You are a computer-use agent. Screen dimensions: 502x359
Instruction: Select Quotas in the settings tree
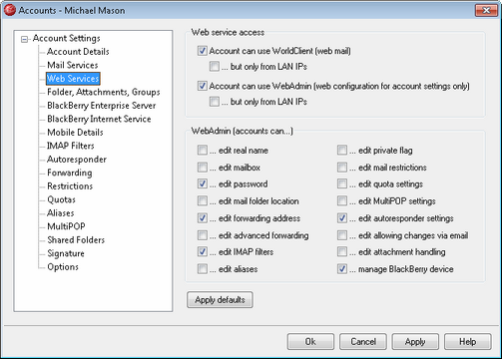tap(61, 199)
